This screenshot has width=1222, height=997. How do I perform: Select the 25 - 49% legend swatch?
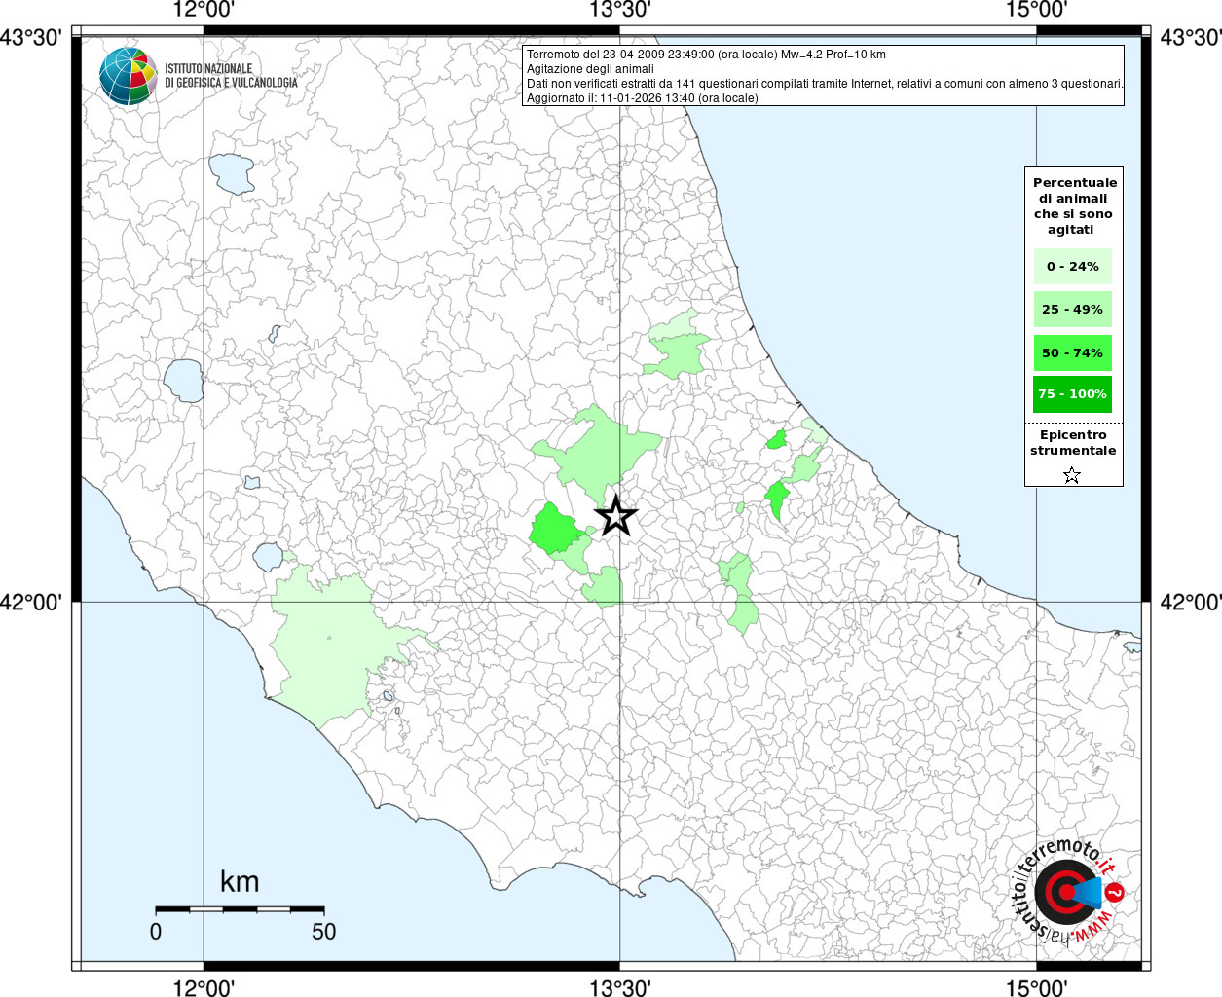[x=1072, y=310]
